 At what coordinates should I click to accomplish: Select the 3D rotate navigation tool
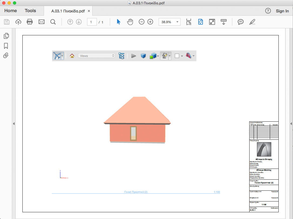pos(57,56)
